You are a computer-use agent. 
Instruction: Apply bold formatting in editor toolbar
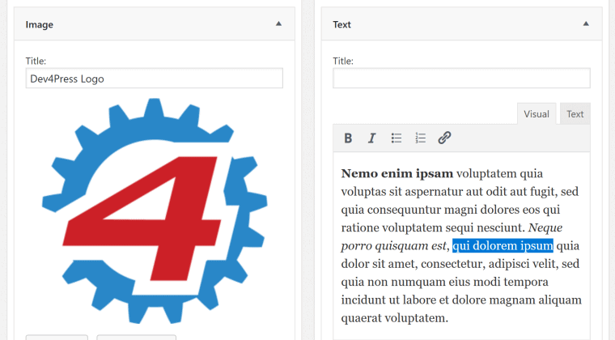pos(348,138)
